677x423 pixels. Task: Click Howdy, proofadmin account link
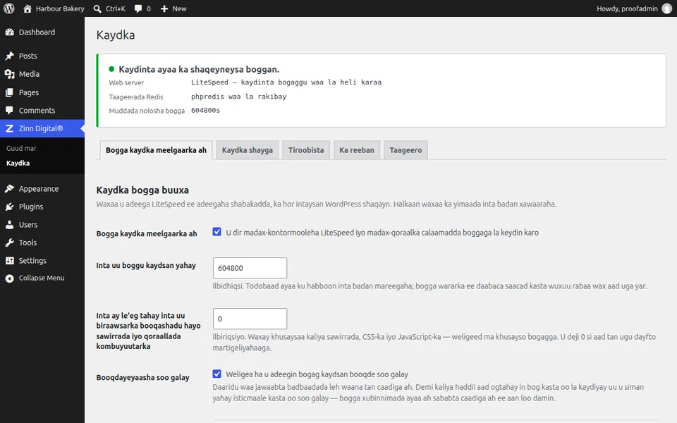tap(634, 8)
